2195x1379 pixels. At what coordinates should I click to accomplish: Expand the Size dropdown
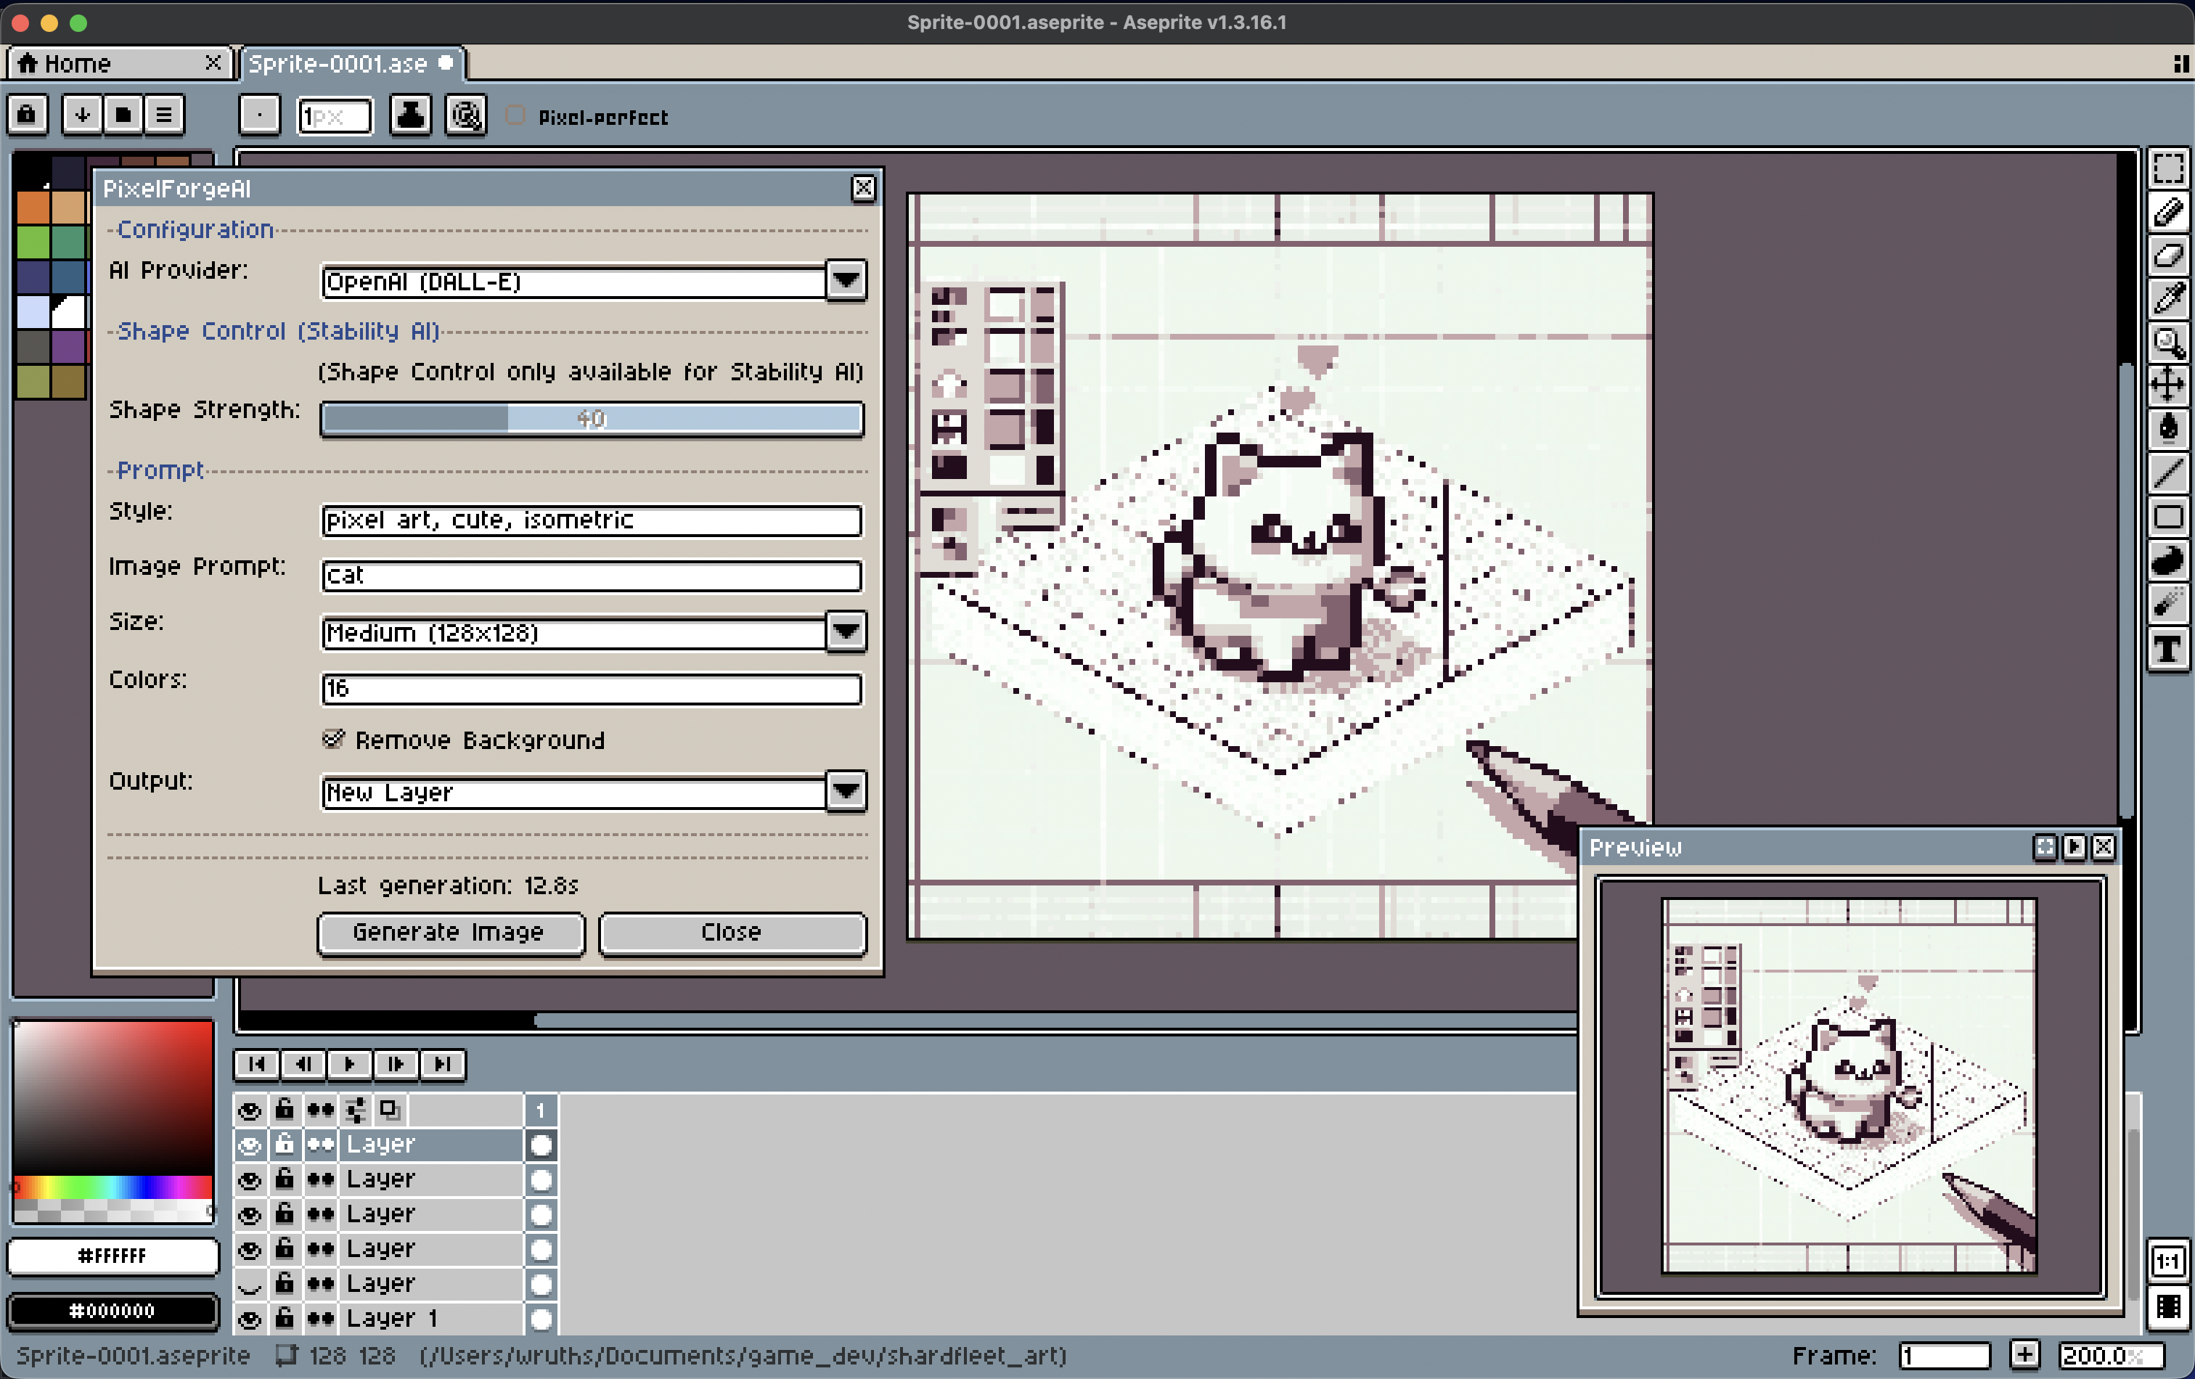[x=845, y=631]
